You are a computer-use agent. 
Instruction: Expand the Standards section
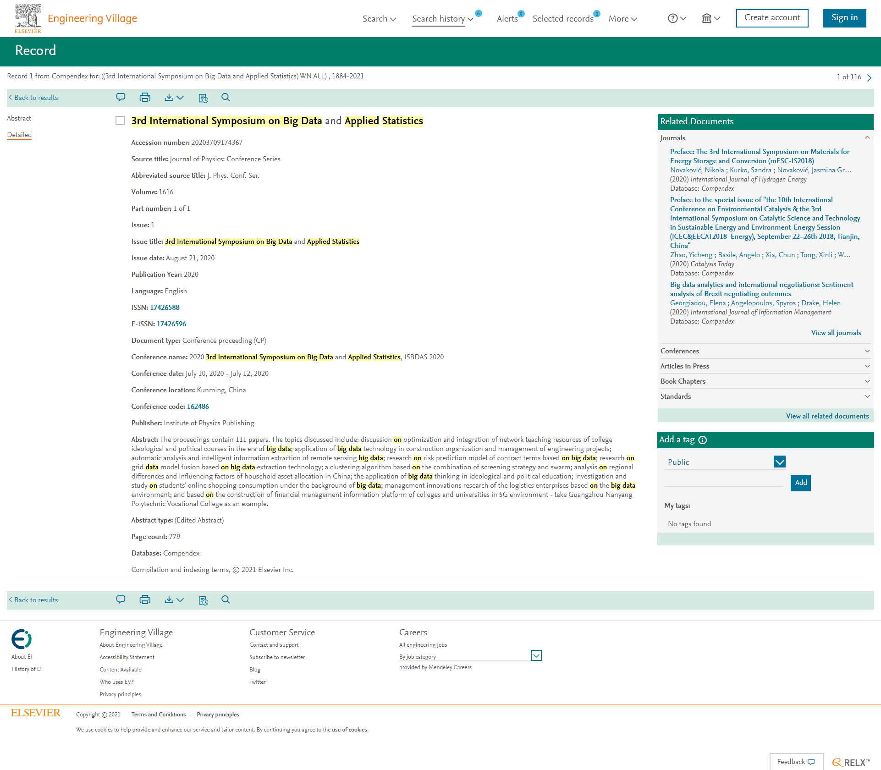tap(765, 396)
